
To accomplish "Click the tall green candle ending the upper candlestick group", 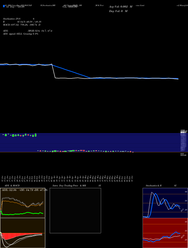I will point(36,135).
